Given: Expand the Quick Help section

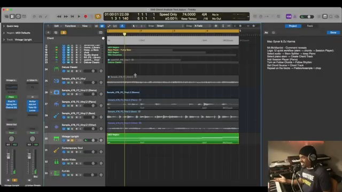Looking at the screenshot, I should click(x=4, y=26).
